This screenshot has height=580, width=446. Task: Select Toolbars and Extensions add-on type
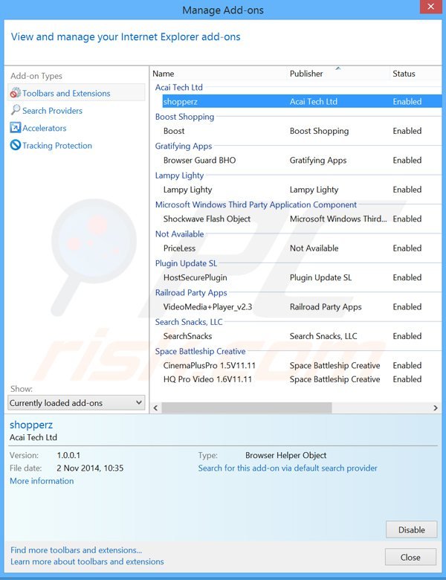[76, 93]
